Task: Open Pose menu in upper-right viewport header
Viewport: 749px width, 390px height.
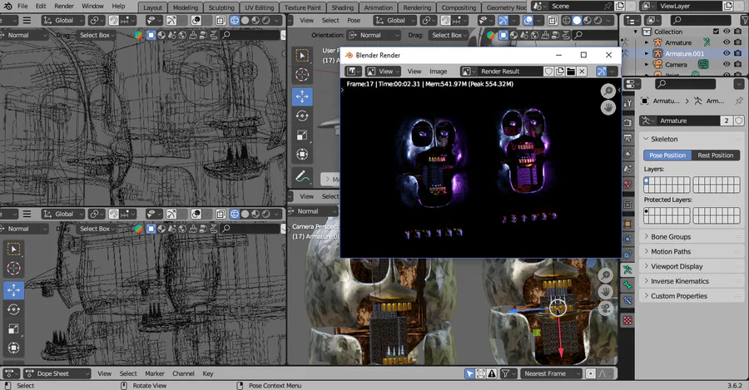Action: pyautogui.click(x=354, y=21)
